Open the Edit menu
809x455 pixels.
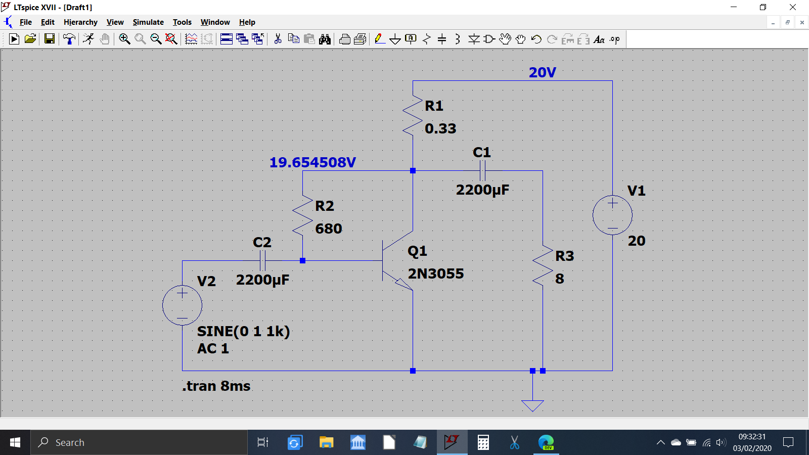(48, 22)
